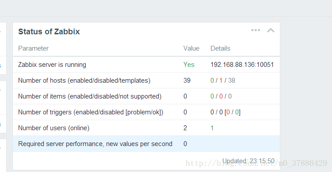Click the 'Updated: 23:15:50' timestamp

[x=248, y=161]
